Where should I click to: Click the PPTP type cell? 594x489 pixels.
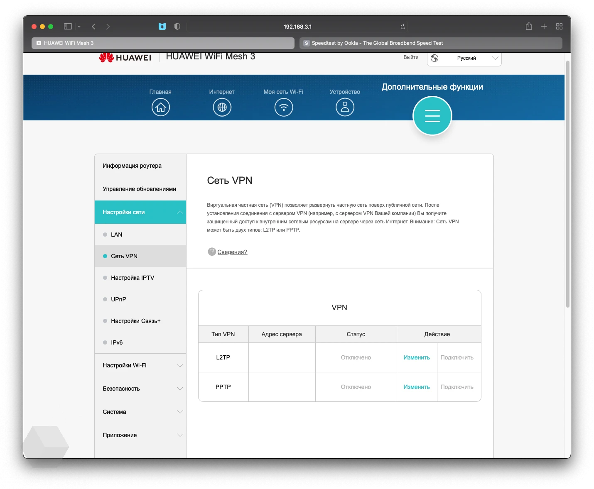(223, 387)
